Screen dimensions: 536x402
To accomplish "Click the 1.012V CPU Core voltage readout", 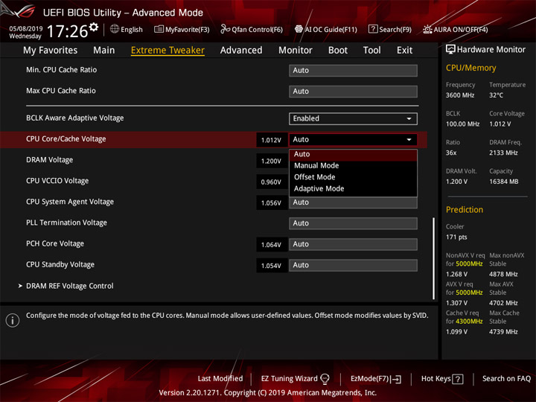I will (272, 140).
